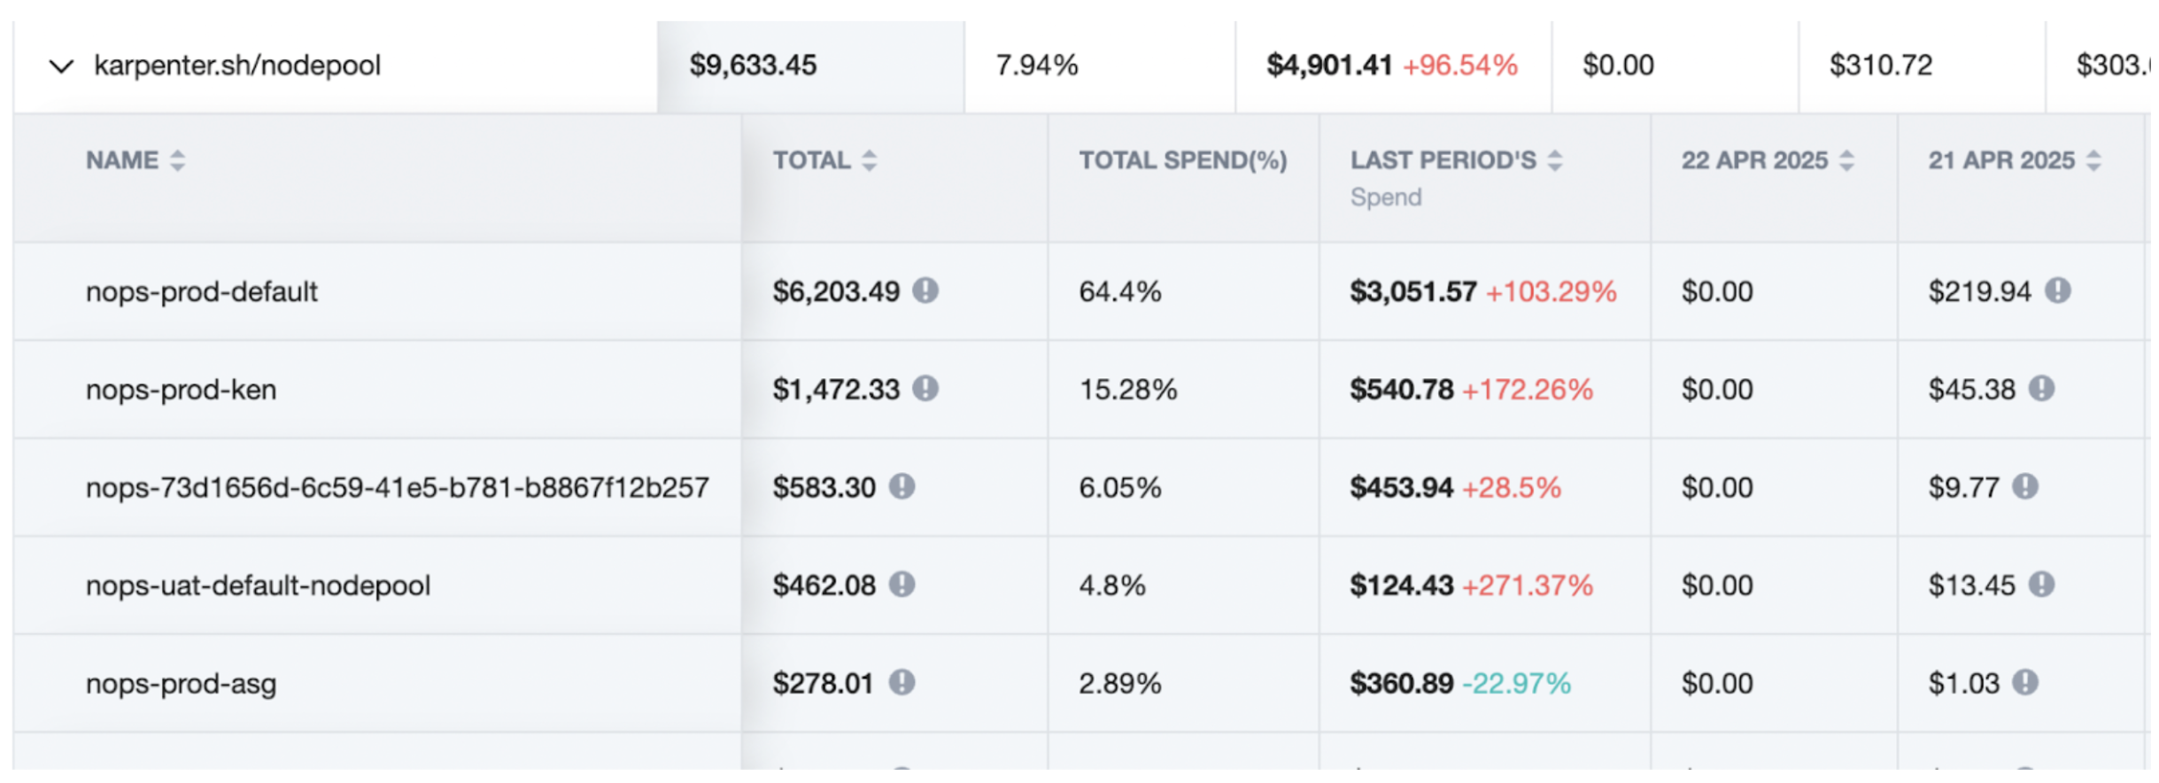Open info icon next to $462.08 total

(x=902, y=585)
